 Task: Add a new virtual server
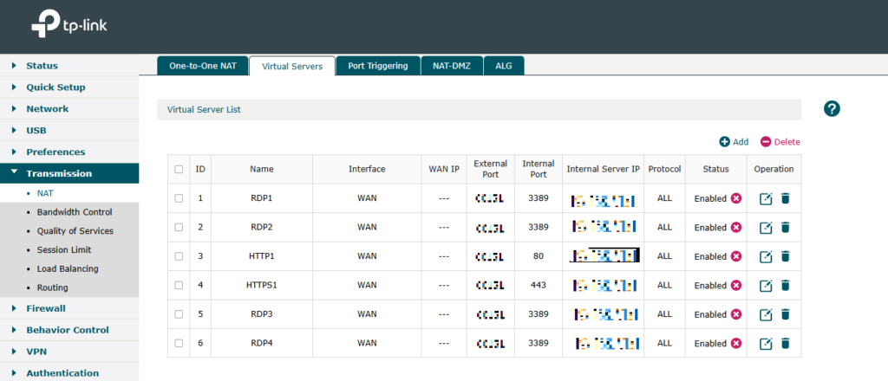point(734,142)
